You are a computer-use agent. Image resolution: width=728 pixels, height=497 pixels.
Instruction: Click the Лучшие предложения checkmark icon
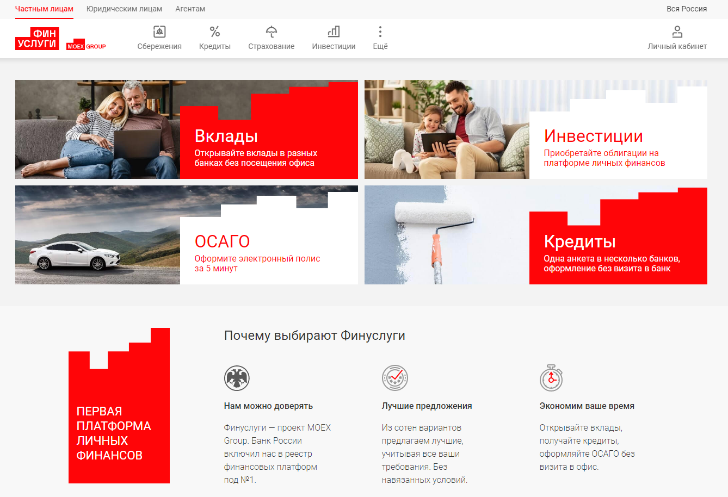[394, 378]
